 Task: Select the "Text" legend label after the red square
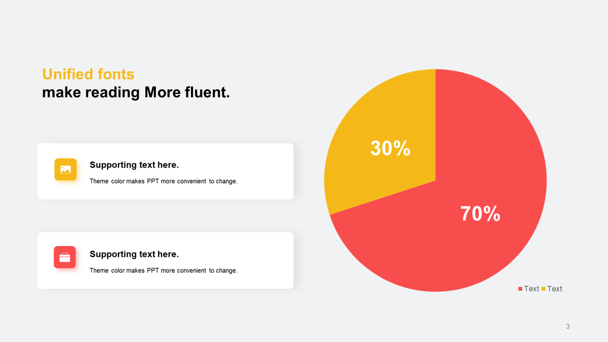[x=532, y=289]
